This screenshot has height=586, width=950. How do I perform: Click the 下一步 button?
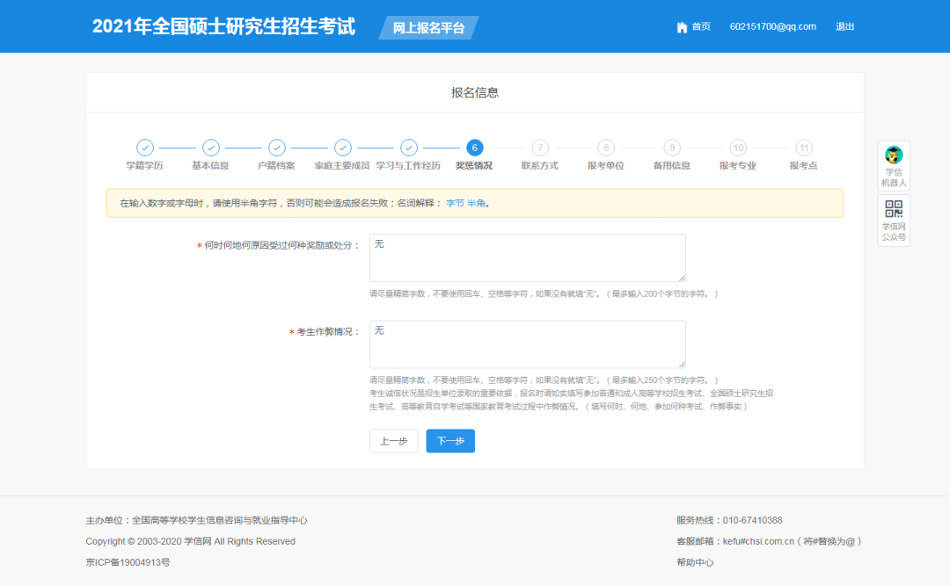point(449,440)
